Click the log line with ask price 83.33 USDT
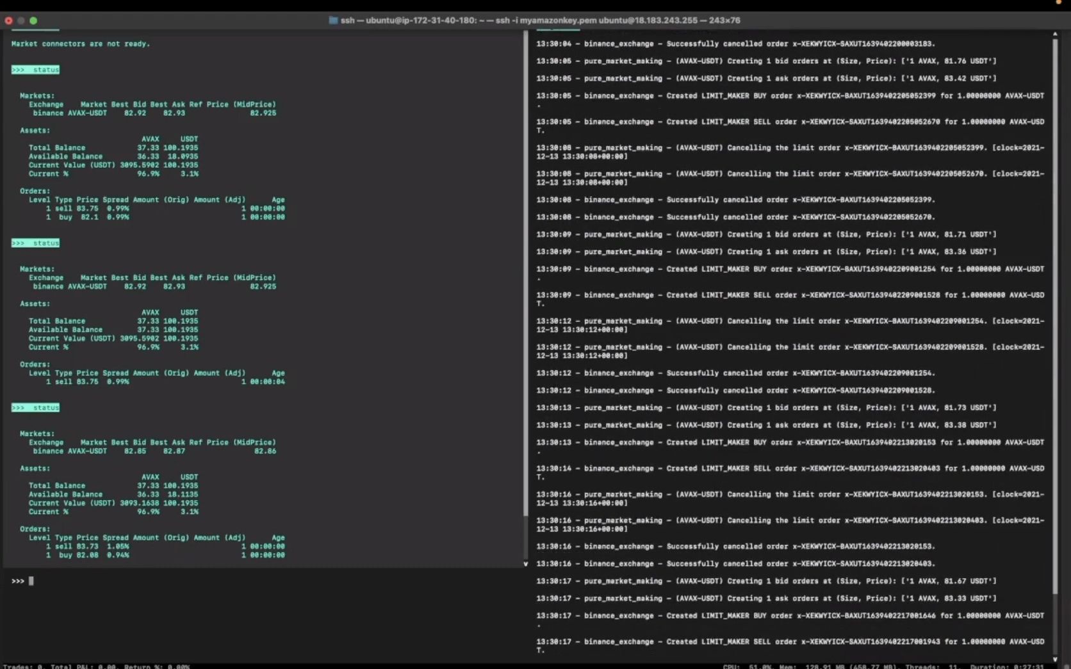This screenshot has width=1071, height=669. click(x=766, y=599)
